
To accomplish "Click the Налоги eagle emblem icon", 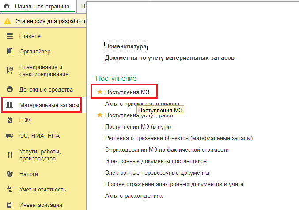I will click(10, 174).
